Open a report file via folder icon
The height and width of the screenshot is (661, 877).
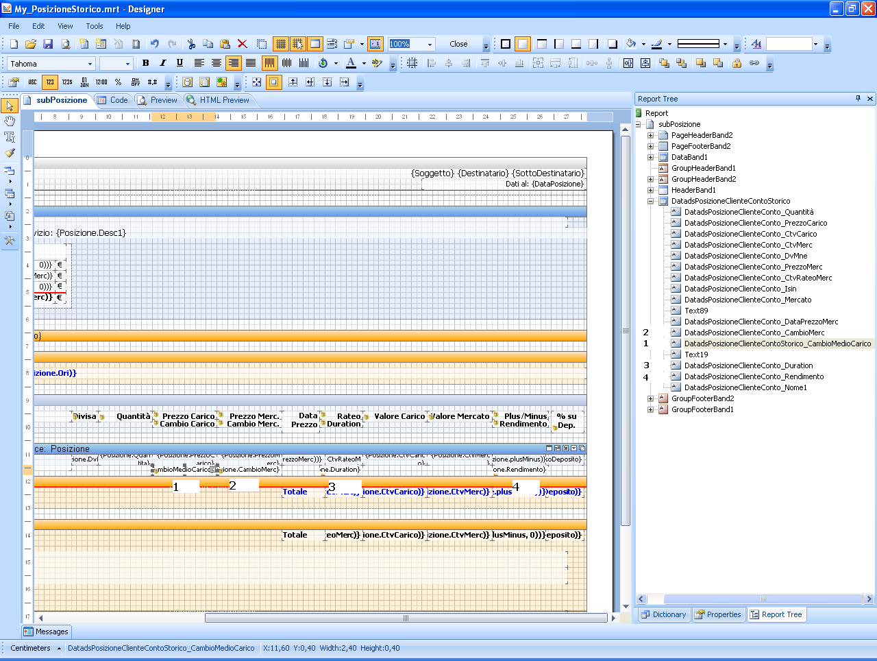31,44
